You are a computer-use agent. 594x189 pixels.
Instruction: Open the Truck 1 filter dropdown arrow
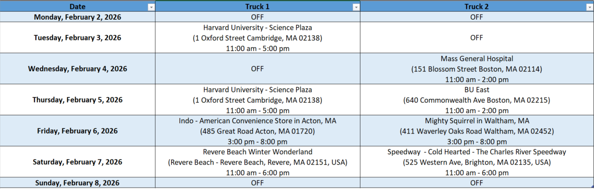356,7
